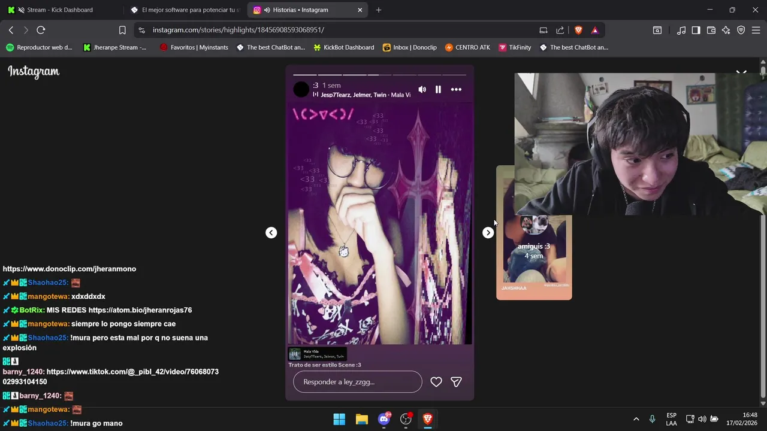Click the Instagram logo
Viewport: 767px width, 431px height.
click(x=34, y=72)
